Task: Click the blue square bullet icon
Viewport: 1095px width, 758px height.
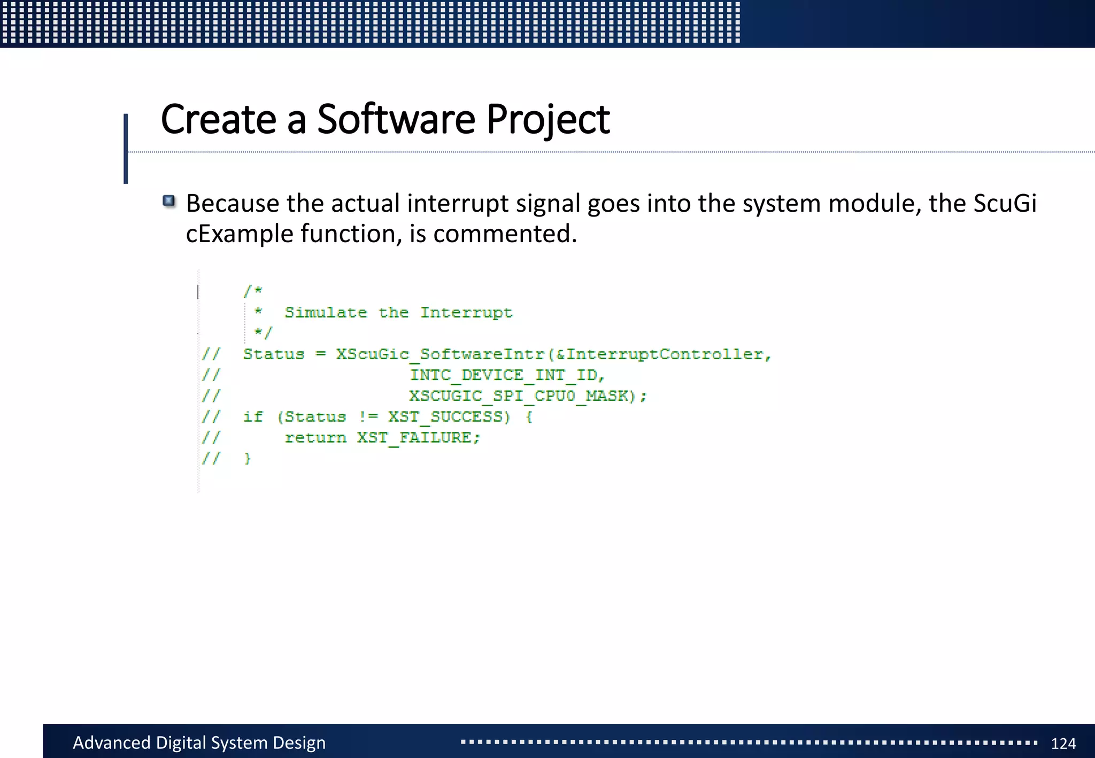Action: (169, 202)
